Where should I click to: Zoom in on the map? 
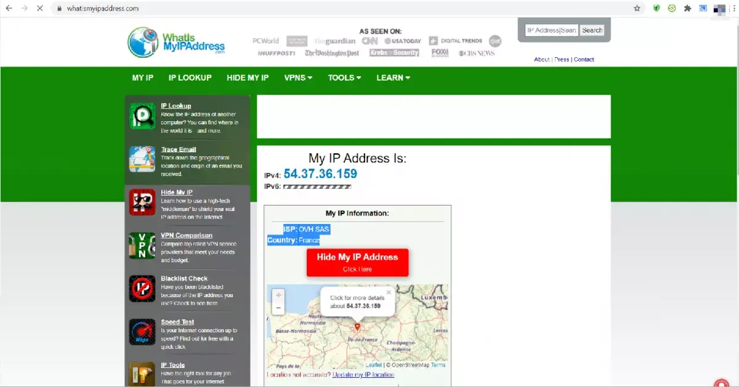(278, 295)
